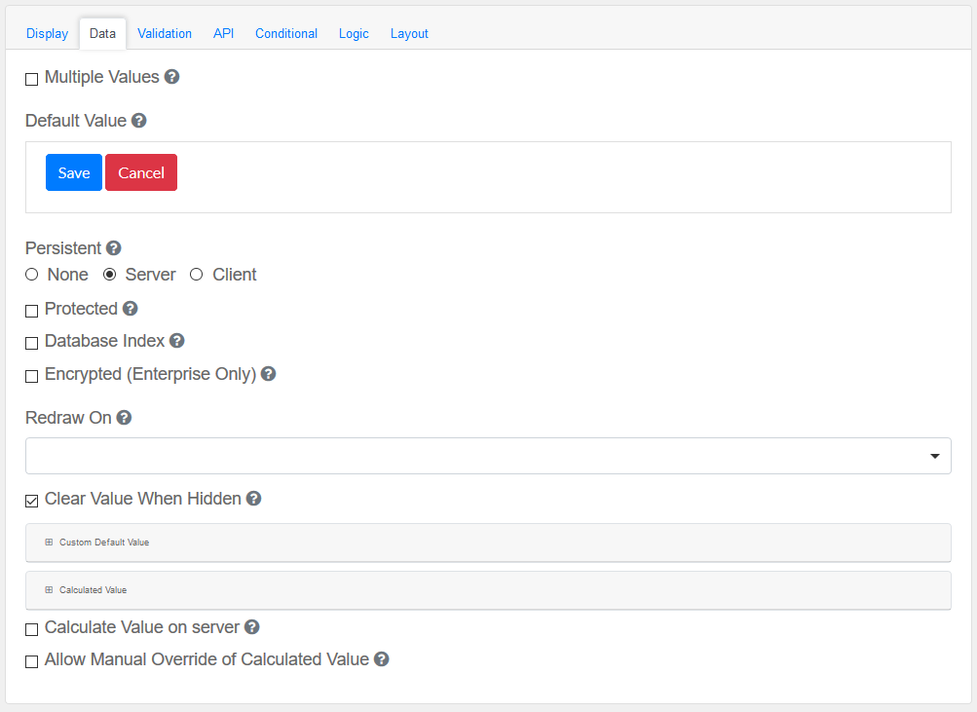Click Database Index help icon
Viewport: 977px width, 712px height.
click(176, 341)
